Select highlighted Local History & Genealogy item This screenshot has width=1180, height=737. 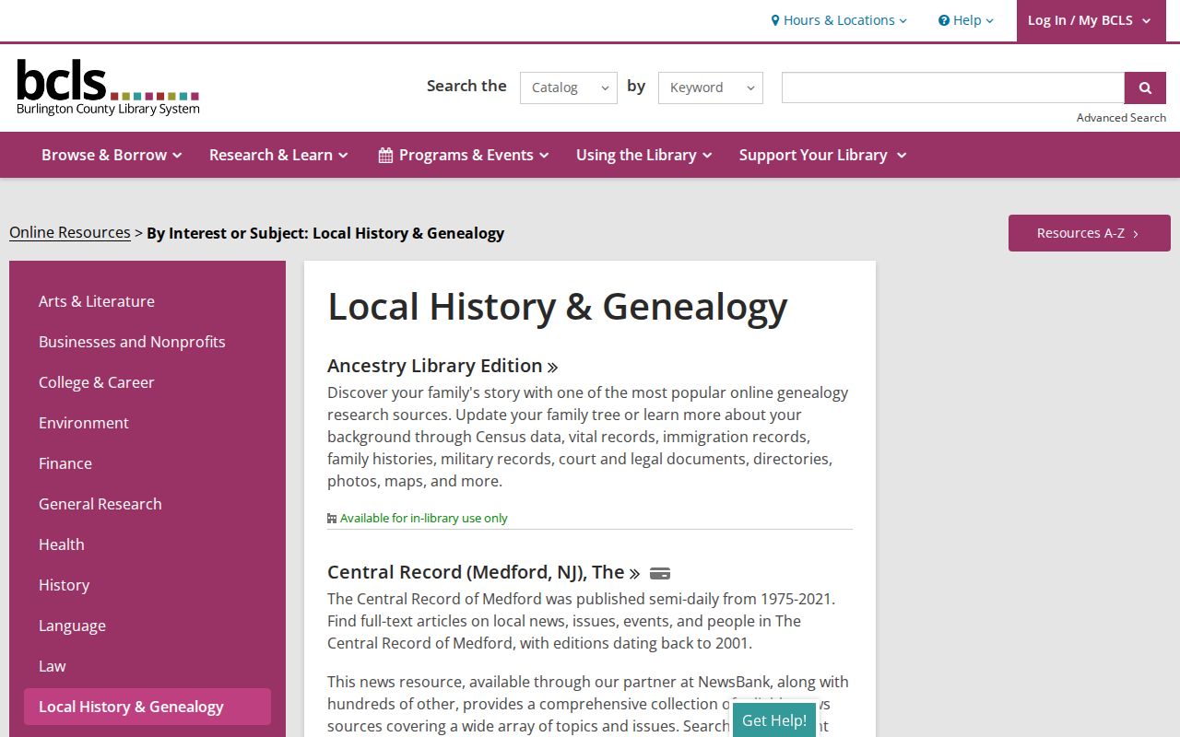pos(147,707)
